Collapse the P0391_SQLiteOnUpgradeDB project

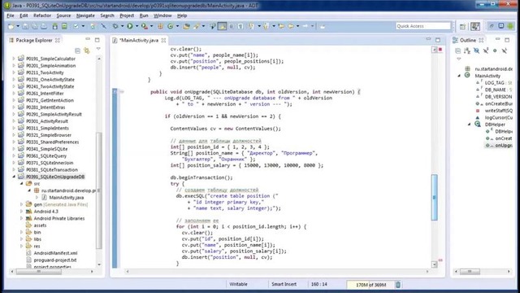coord(14,177)
